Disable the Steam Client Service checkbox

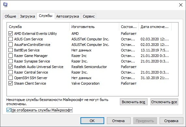pyautogui.click(x=10, y=83)
